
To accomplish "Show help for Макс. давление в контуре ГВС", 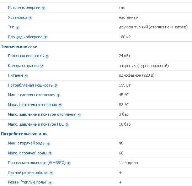I will click(x=67, y=125).
